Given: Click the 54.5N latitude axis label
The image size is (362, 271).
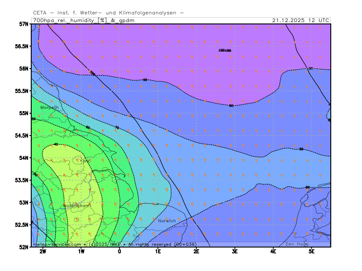Looking at the screenshot, I should [21, 135].
